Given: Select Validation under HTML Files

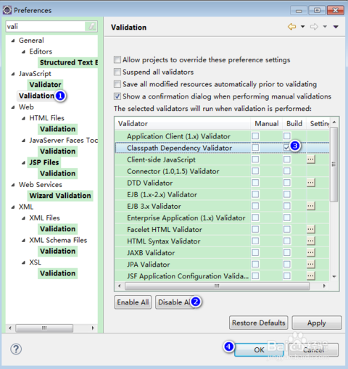Looking at the screenshot, I should (x=58, y=129).
